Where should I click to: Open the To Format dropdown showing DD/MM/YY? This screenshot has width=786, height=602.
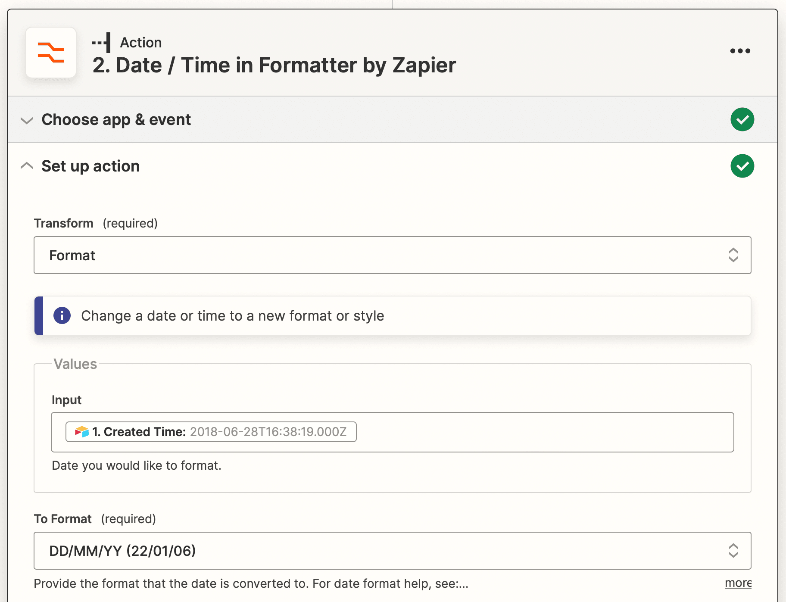point(379,551)
